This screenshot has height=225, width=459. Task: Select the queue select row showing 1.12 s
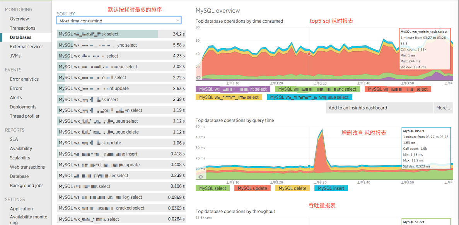point(121,121)
